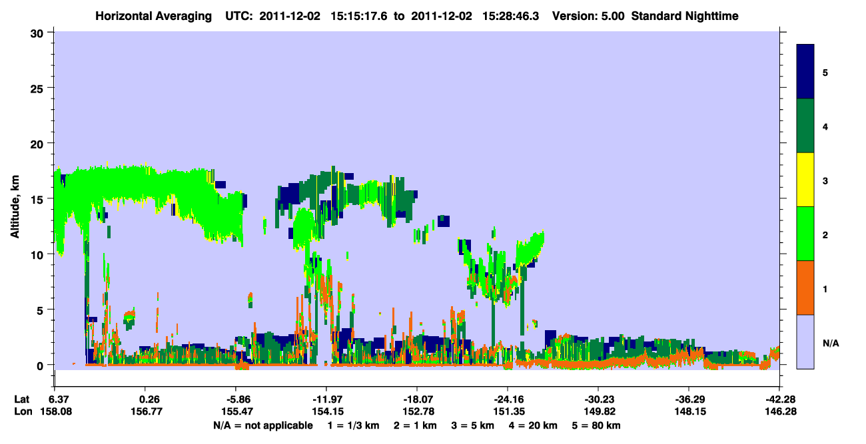Click the altitude tick label 30
Image resolution: width=866 pixels, height=444 pixels.
tap(39, 33)
